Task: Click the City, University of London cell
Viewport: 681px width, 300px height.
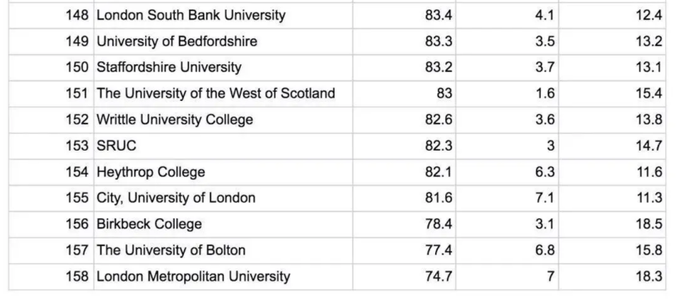Action: click(x=223, y=198)
